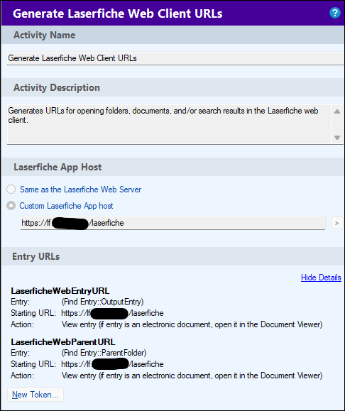Open the help icon in the title bar
Screen dimensions: 345x411
tap(334, 13)
